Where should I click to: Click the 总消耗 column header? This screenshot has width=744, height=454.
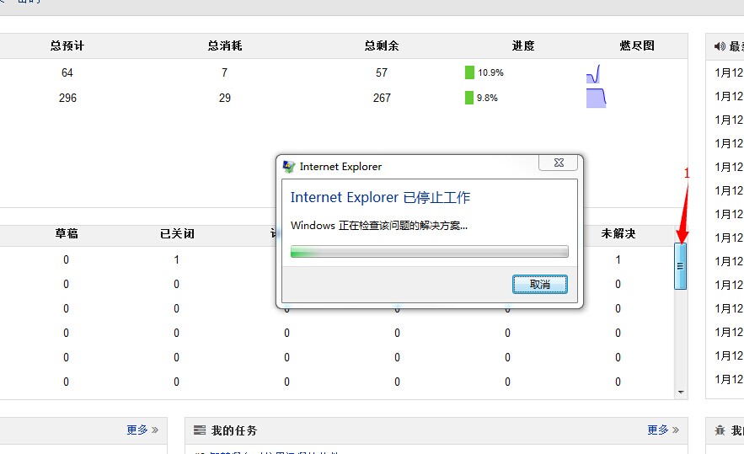coord(225,46)
